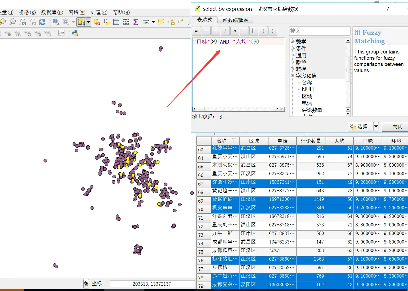Screen dimensions: 408x291
Task: Activate the Map Tips speech bubble
Action: coord(161,22)
